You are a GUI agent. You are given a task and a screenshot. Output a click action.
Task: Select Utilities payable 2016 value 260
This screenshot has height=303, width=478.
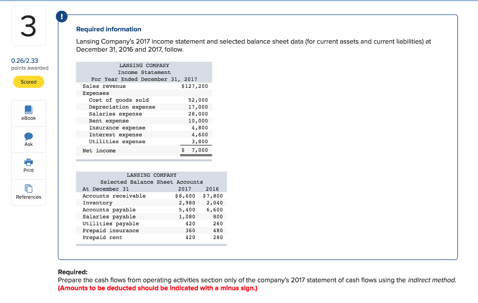pos(218,224)
